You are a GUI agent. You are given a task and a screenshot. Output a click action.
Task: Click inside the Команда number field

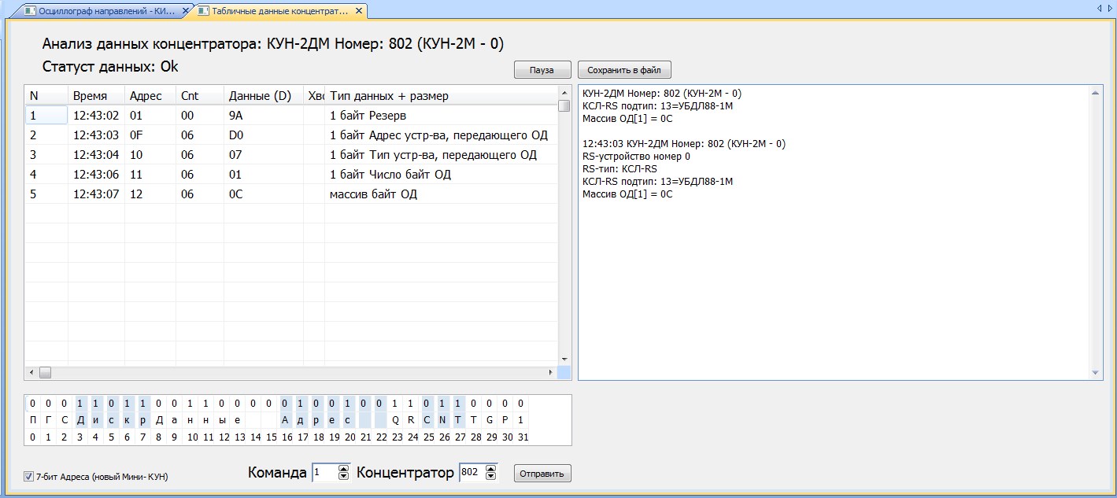coord(324,473)
